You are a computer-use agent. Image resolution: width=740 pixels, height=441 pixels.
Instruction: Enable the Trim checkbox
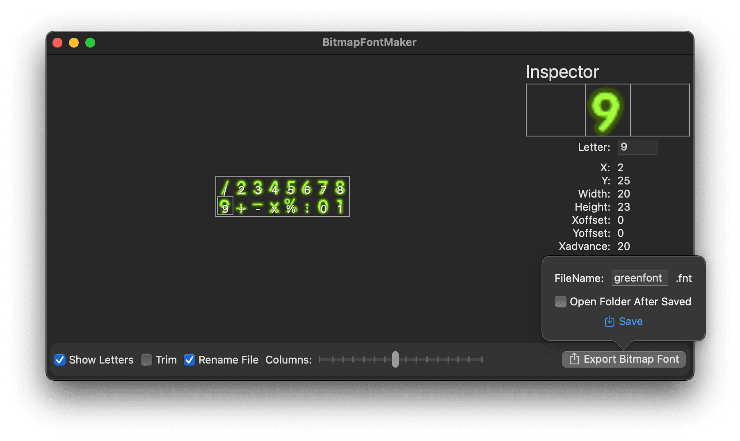146,360
